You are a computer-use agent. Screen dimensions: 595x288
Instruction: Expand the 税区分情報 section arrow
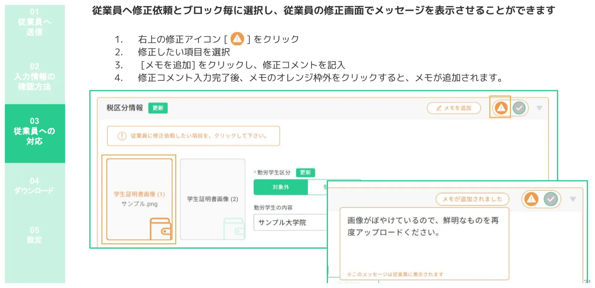click(x=539, y=108)
